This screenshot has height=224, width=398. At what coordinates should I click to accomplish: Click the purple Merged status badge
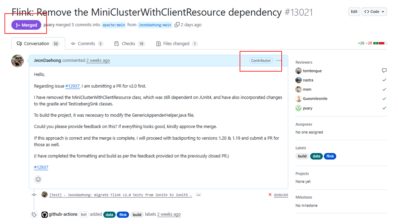[x=26, y=25]
